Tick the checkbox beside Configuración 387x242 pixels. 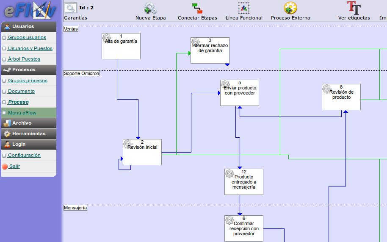(4, 156)
